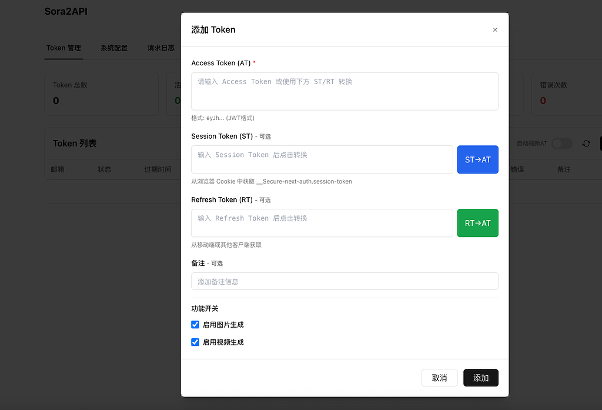Click the 添加 Token dialog title

(x=213, y=29)
